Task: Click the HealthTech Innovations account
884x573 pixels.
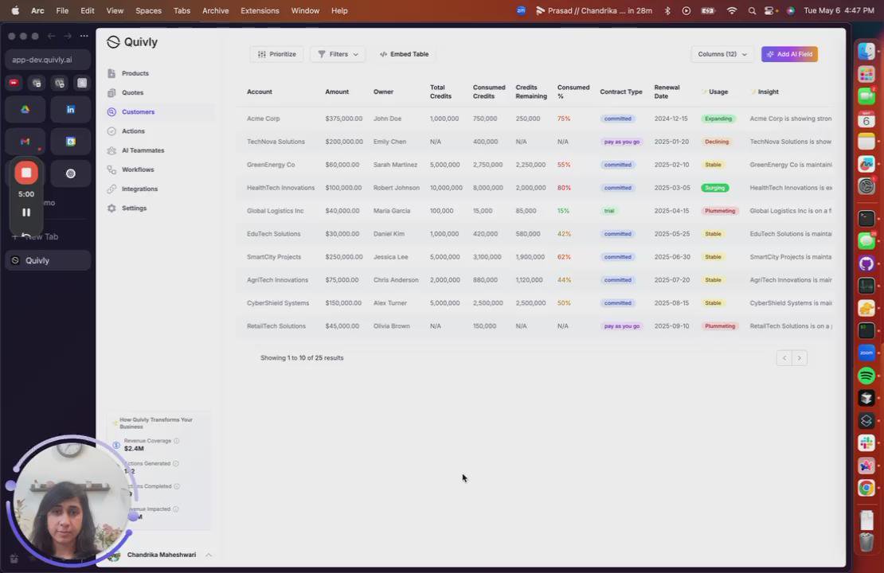Action: (x=281, y=188)
